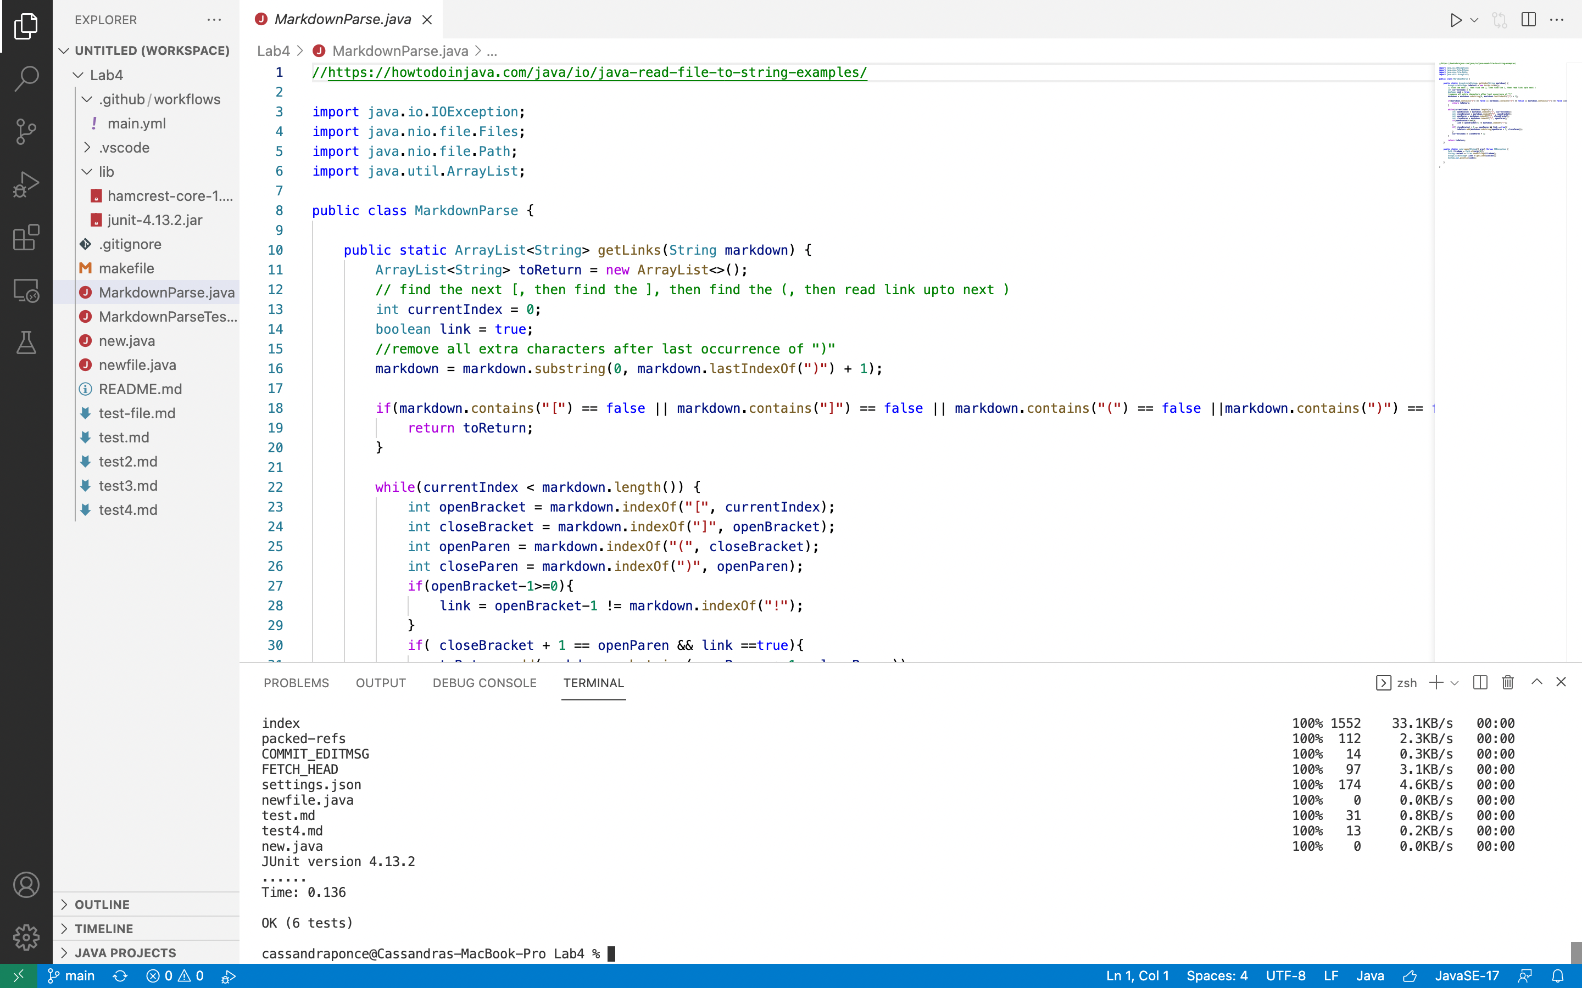
Task: Expand the TIMELINE section
Action: coord(147,929)
